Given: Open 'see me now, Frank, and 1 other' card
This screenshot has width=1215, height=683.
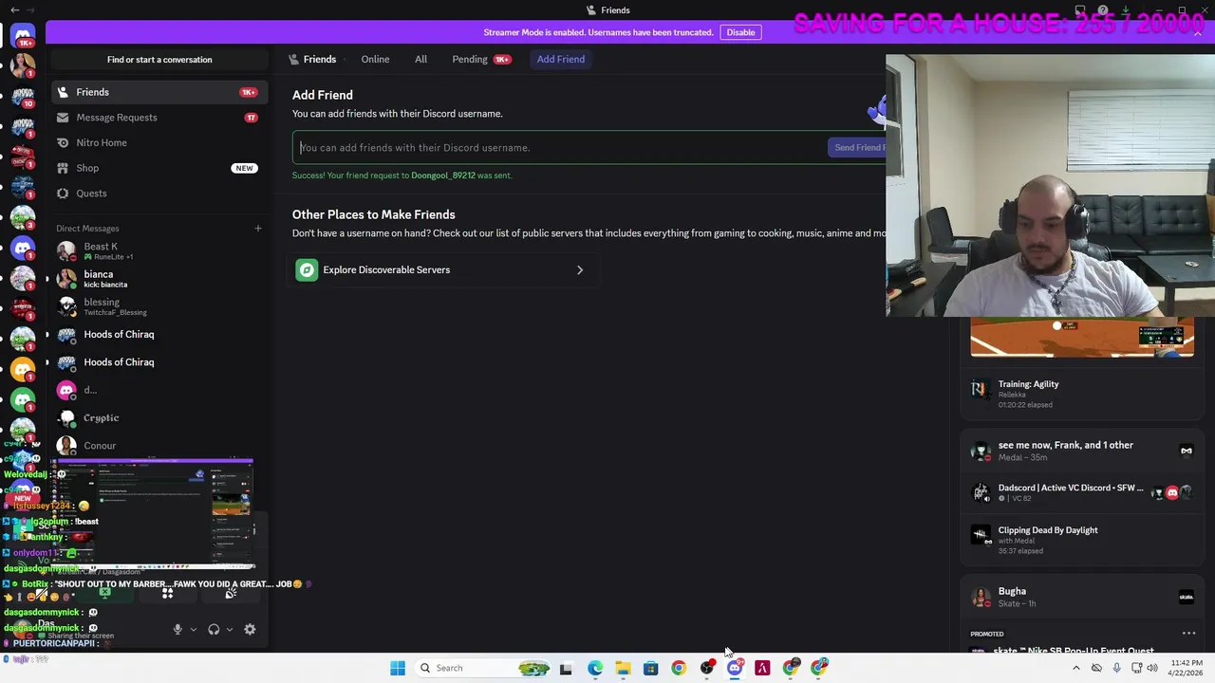Looking at the screenshot, I should tap(1080, 451).
